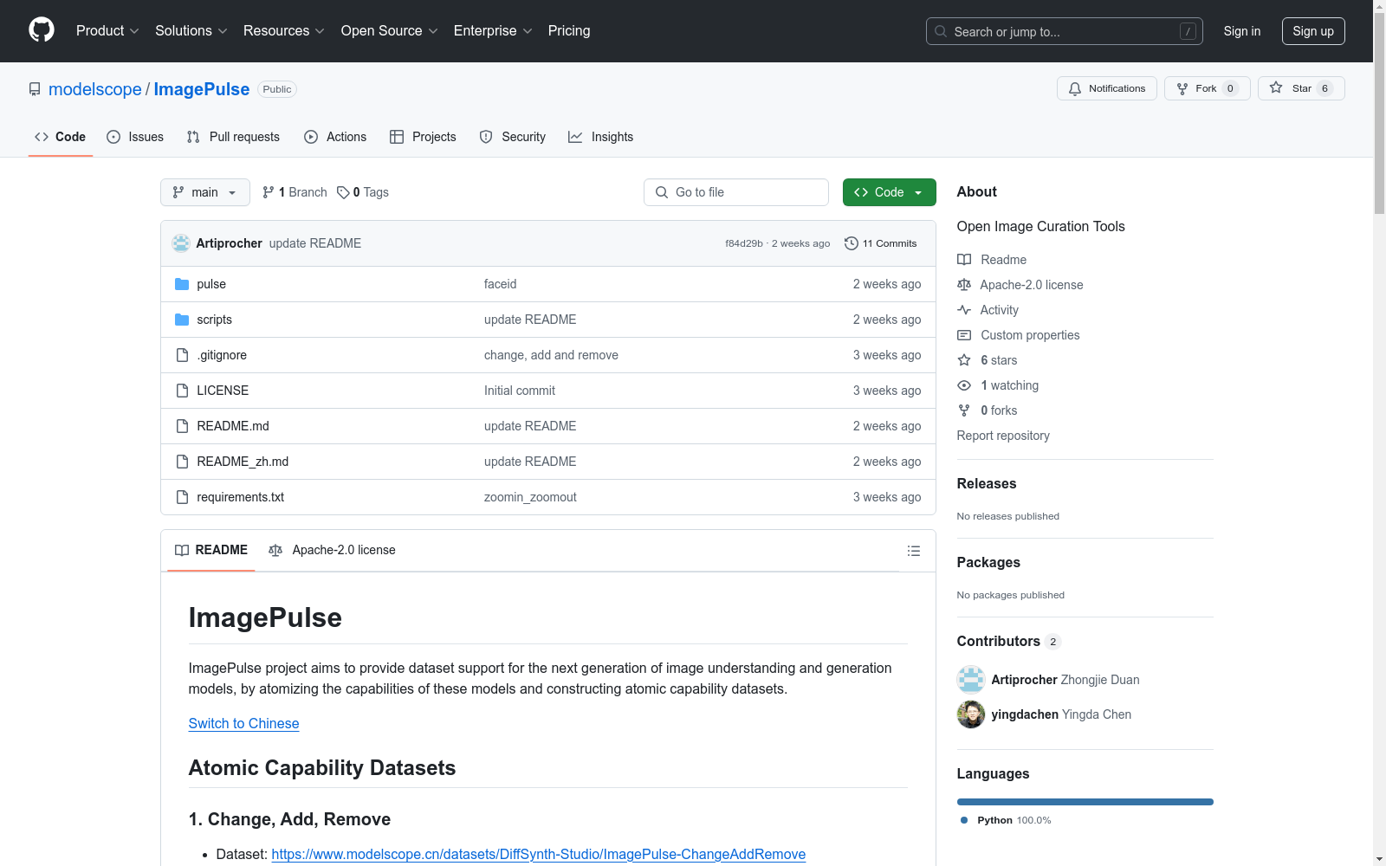Image resolution: width=1386 pixels, height=866 pixels.
Task: Expand the Solutions menu
Action: pos(191,30)
